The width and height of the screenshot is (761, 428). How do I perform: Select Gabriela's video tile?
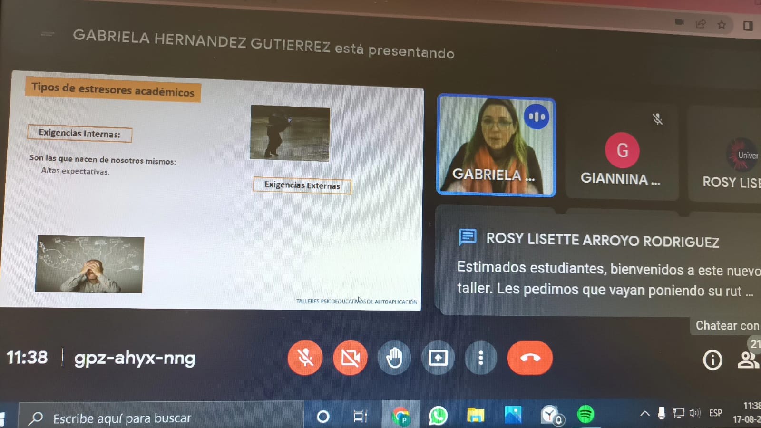496,145
